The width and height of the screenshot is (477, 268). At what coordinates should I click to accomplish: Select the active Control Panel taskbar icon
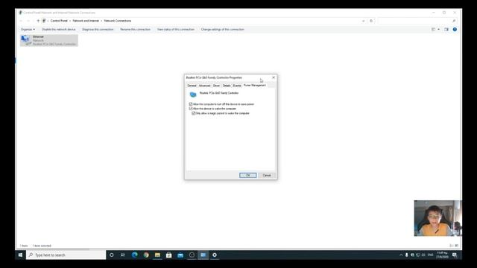click(x=203, y=255)
